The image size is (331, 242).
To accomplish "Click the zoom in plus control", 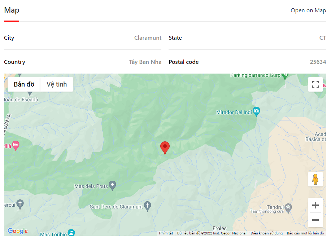I will (315, 205).
